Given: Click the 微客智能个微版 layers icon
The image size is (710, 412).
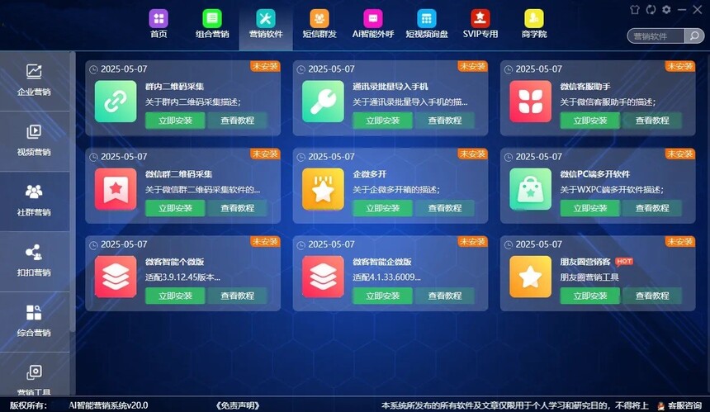Looking at the screenshot, I should [116, 277].
